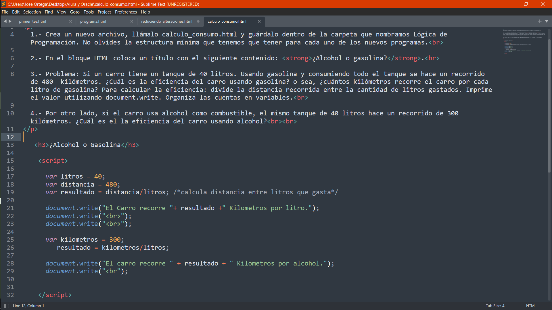Screen dimensions: 552x310
Task: Click the closing </script> tag
Action: point(55,295)
